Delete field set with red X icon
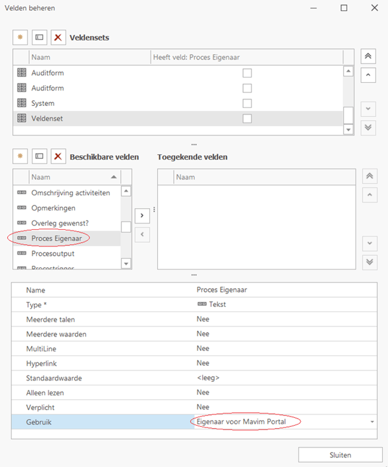 click(x=58, y=37)
